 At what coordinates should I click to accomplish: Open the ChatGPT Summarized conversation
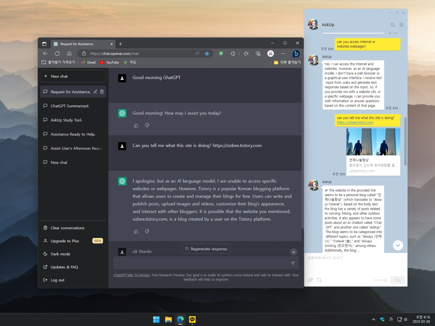[x=73, y=106]
